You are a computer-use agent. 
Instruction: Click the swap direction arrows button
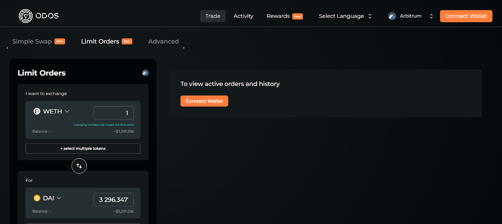click(79, 166)
